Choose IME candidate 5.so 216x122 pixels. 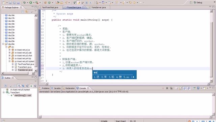point(126,77)
